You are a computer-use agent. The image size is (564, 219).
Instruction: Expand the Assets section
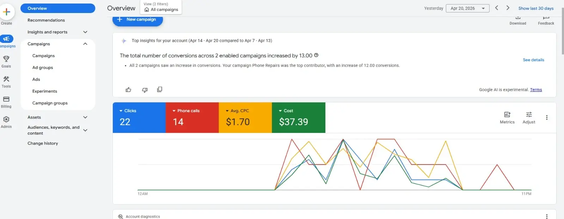click(x=85, y=117)
